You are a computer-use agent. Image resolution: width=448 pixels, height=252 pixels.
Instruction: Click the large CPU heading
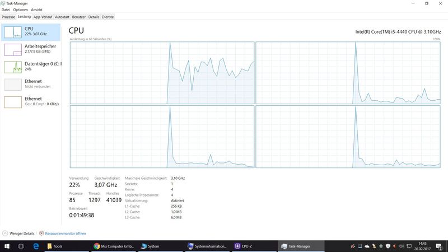[76, 31]
